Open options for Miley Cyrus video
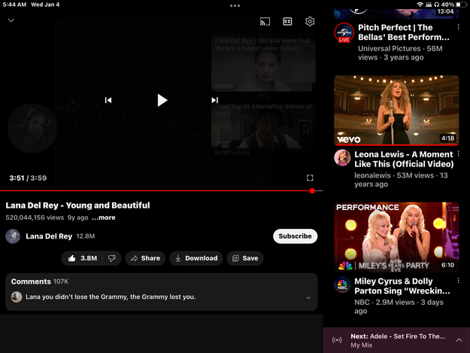 [x=458, y=281]
